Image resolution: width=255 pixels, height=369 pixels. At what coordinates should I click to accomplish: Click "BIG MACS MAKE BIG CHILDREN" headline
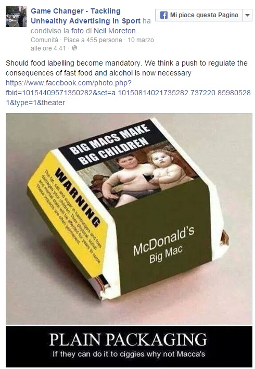point(110,144)
